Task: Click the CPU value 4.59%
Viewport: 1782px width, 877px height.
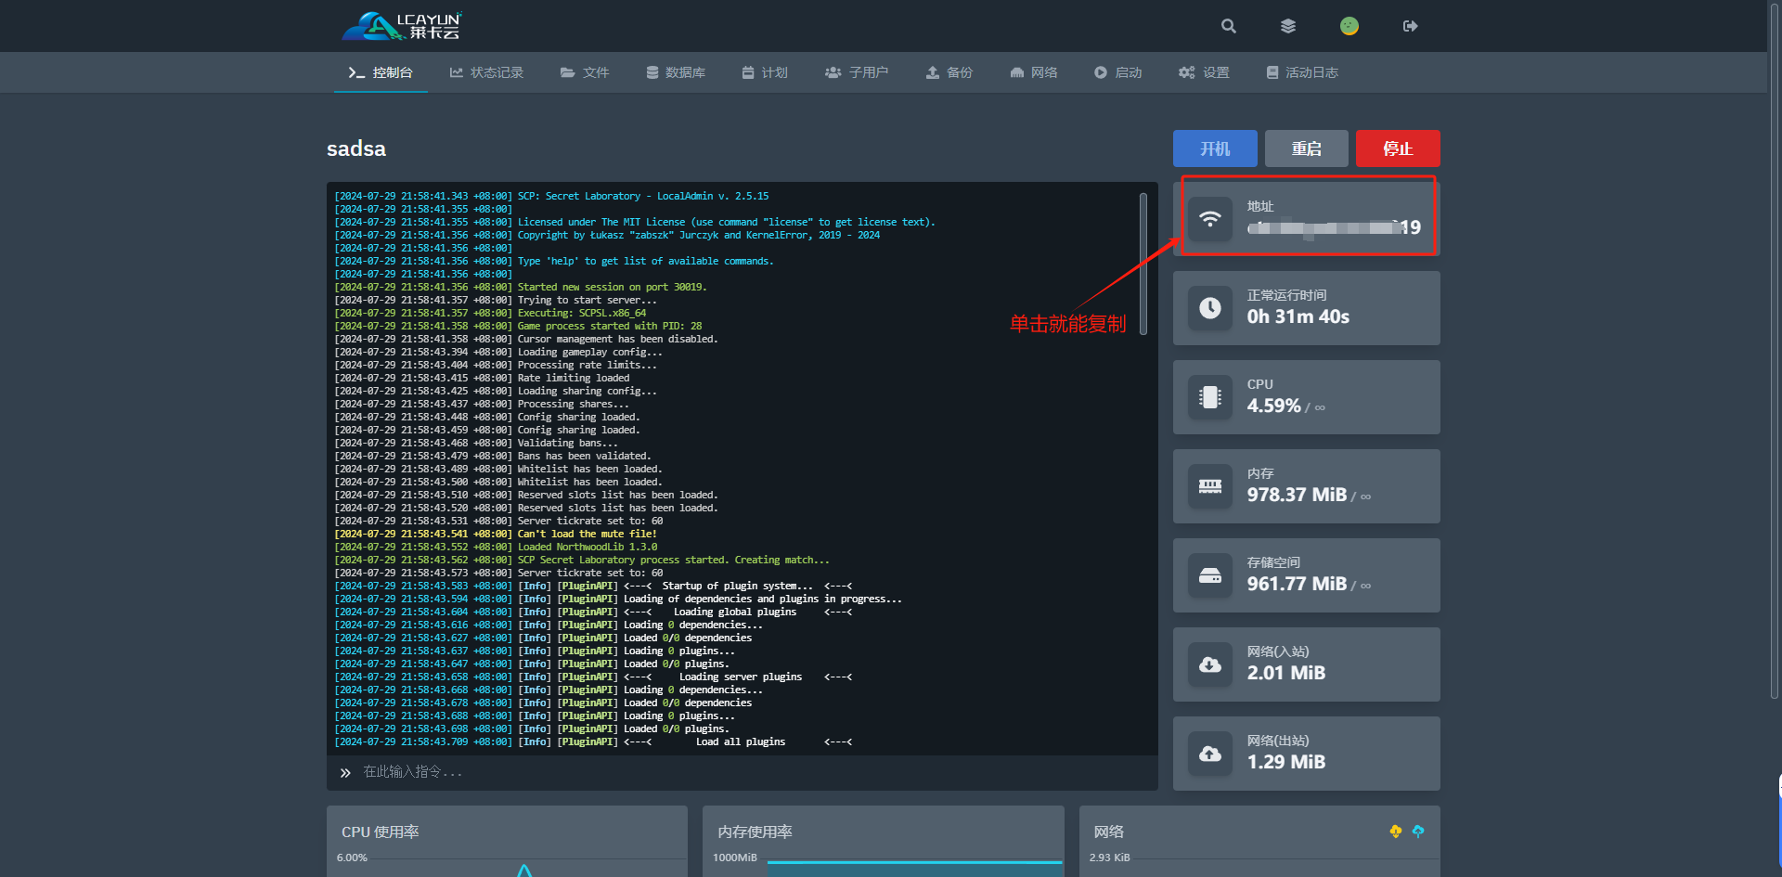Action: (1274, 406)
